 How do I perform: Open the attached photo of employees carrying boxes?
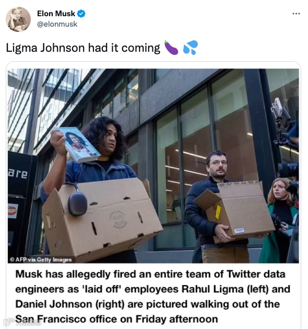(x=153, y=166)
